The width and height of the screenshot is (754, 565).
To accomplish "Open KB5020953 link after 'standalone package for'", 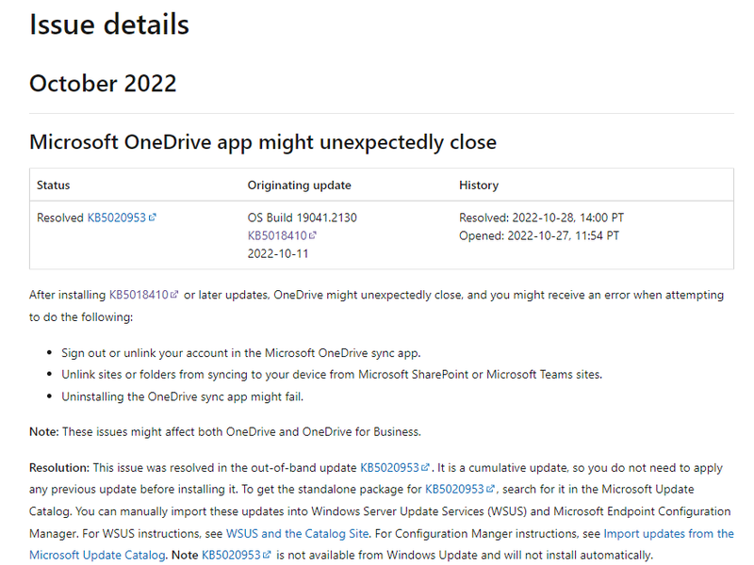I will [x=455, y=489].
